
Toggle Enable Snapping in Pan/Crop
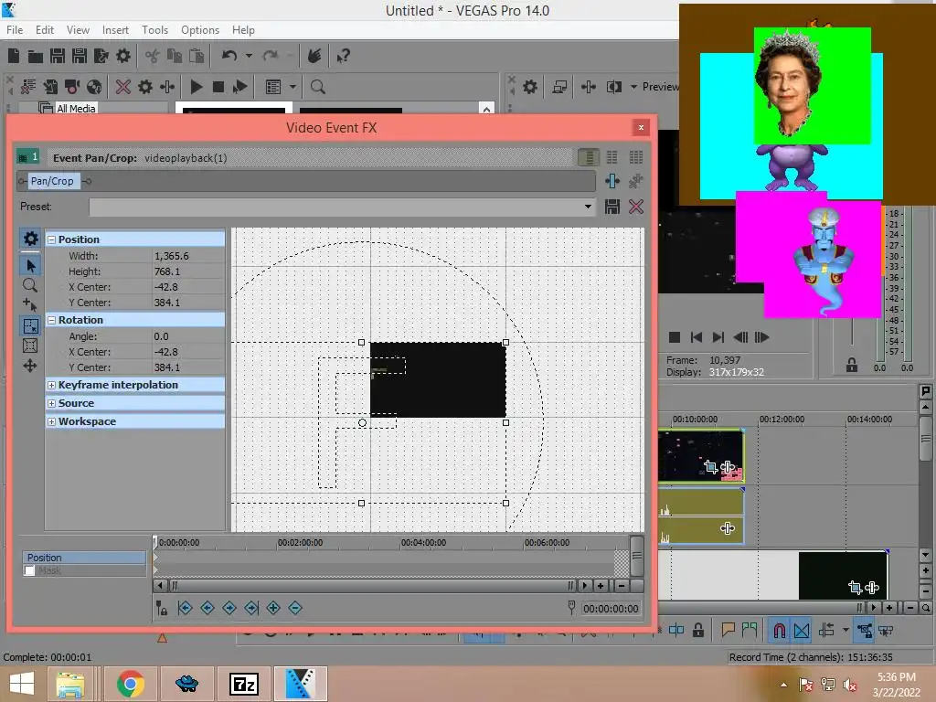30,326
